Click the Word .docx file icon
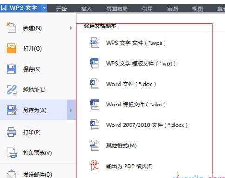This screenshot has width=225, height=178. pos(94,125)
